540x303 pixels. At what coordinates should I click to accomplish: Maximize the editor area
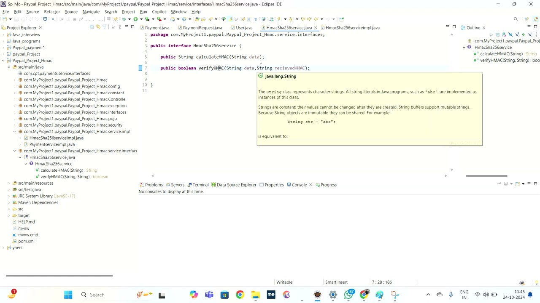(454, 27)
